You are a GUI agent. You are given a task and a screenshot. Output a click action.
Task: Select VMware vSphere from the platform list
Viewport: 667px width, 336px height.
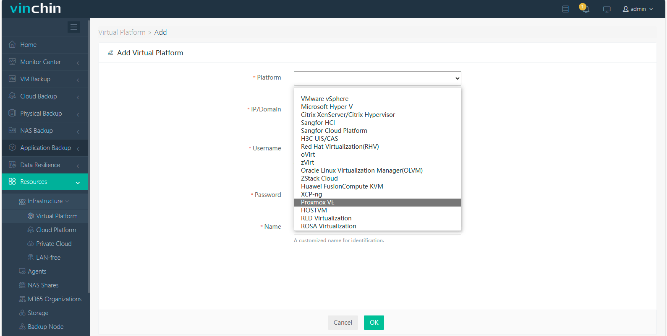point(377,99)
